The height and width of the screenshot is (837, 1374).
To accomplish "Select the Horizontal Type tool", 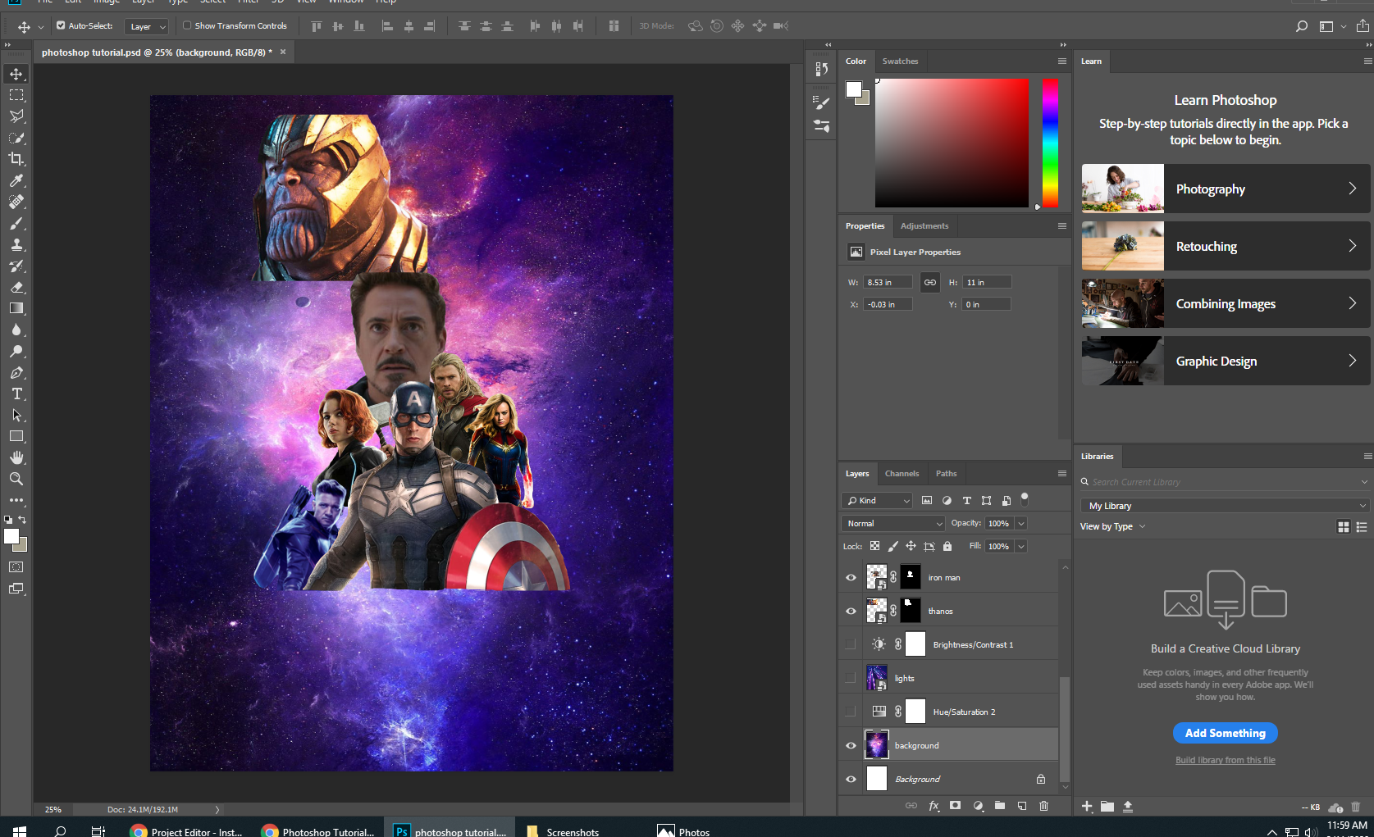I will [x=16, y=393].
